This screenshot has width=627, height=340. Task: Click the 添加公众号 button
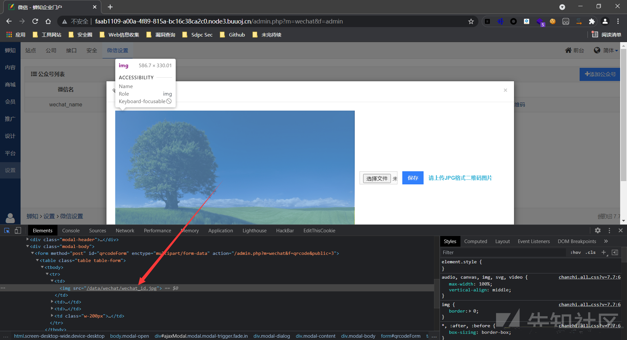[600, 74]
